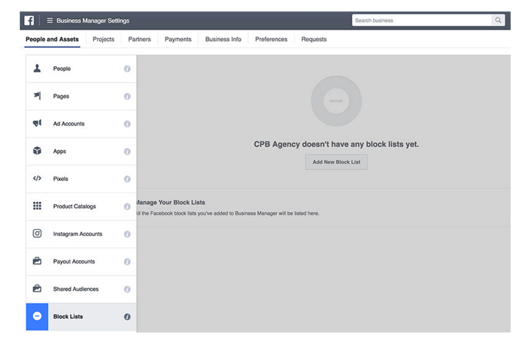Show info for Payout Accounts row
Image resolution: width=528 pixels, height=347 pixels.
(x=127, y=262)
